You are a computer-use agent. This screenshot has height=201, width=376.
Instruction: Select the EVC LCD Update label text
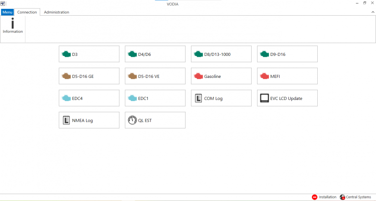286,99
